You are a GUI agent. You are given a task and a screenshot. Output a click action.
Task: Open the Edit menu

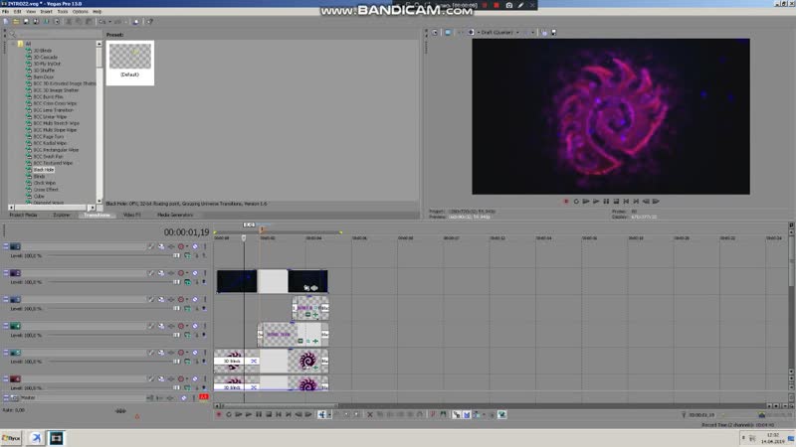click(17, 11)
